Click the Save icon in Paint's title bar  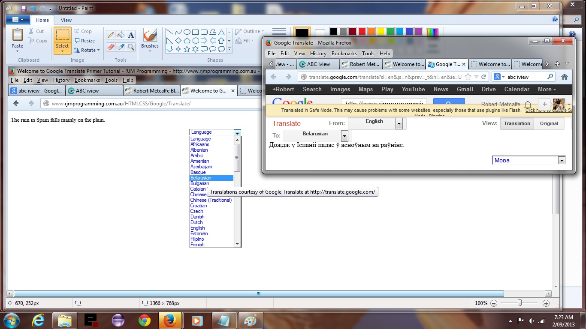(23, 8)
